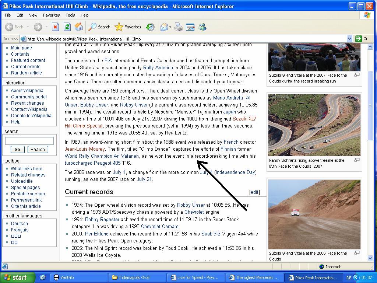Click the Messenger people icon
Screen dimensions: 377x283
coord(202,27)
